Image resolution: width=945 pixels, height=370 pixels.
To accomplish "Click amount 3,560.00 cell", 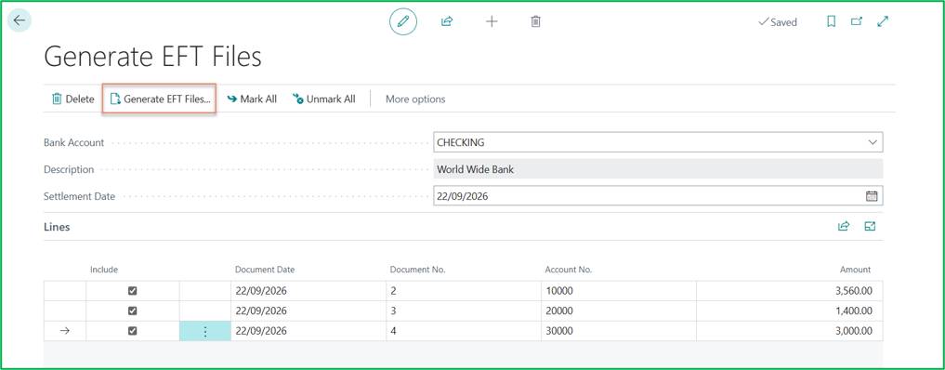I will (790, 291).
